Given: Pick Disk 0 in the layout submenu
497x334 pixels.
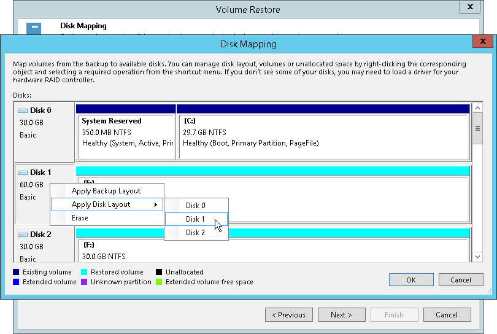Looking at the screenshot, I should pyautogui.click(x=196, y=206).
